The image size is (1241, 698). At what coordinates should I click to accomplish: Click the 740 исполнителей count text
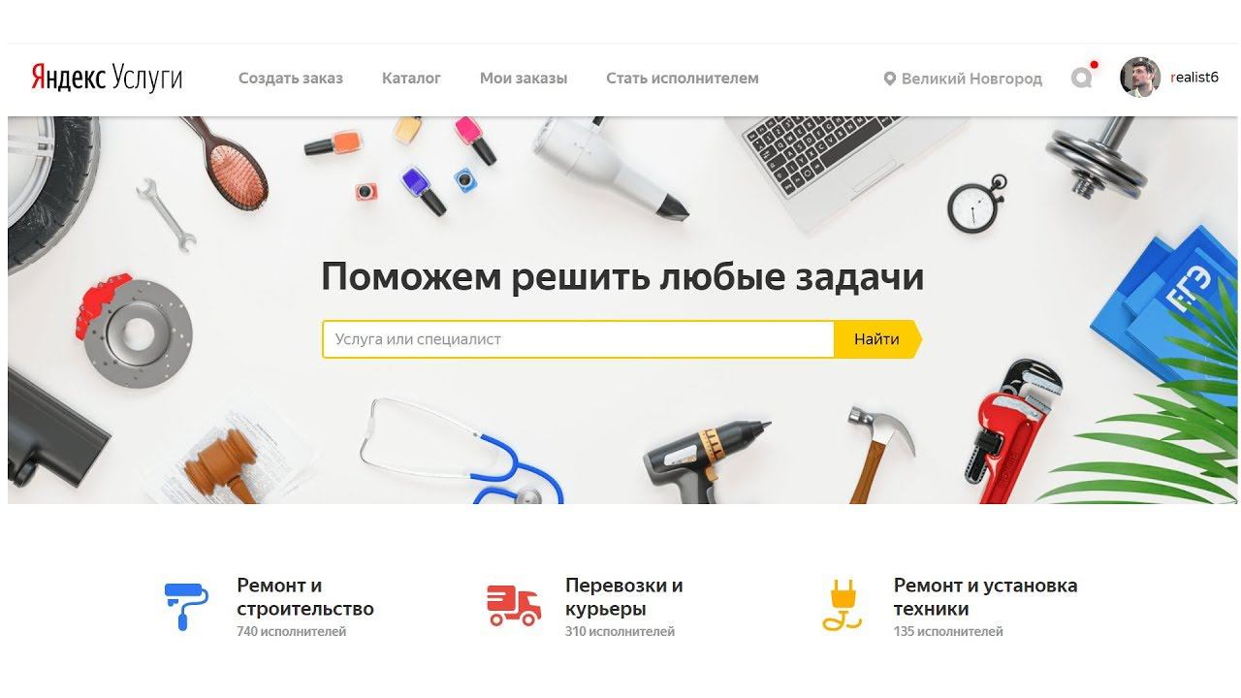pos(291,632)
